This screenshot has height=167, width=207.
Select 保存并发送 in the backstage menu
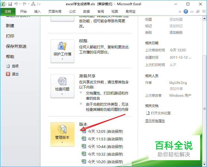(x=16, y=46)
